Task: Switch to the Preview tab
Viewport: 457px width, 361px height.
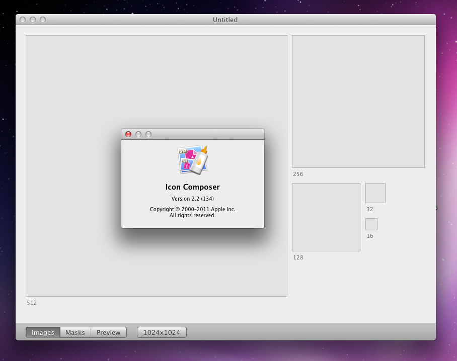Action: (108, 332)
